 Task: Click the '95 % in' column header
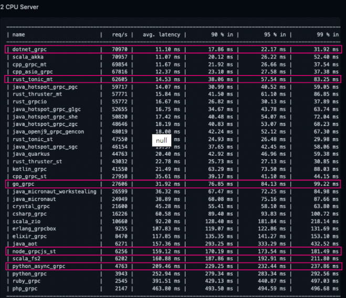pos(275,35)
